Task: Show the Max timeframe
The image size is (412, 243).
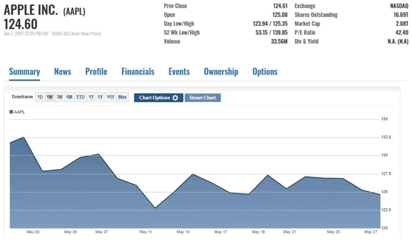Action: coord(123,97)
